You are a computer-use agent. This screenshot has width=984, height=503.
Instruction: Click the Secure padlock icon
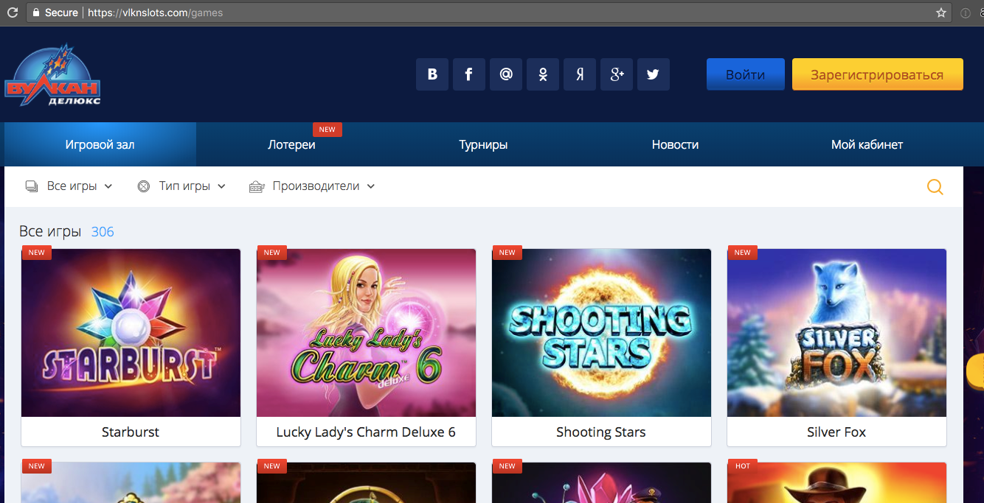35,13
